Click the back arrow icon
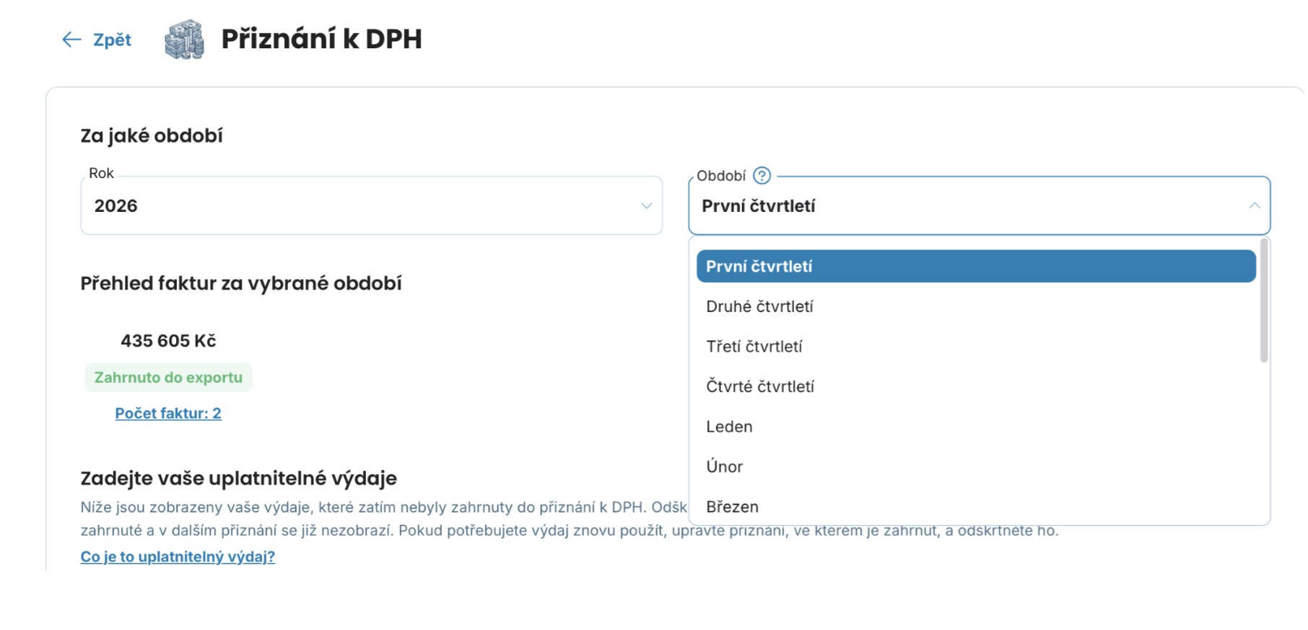1308x630 pixels. 71,40
